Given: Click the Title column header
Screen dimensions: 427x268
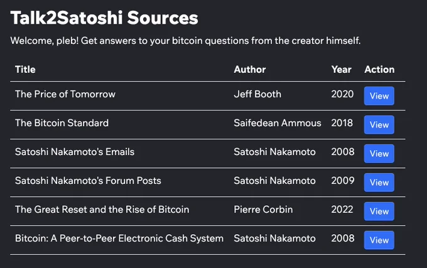Looking at the screenshot, I should 25,70.
